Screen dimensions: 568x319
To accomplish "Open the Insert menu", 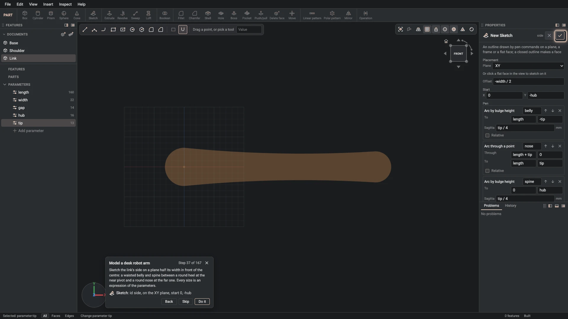I will (x=48, y=4).
